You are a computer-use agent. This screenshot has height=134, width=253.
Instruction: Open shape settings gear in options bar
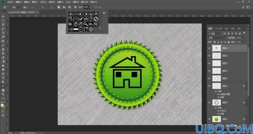pyautogui.click(x=75, y=7)
